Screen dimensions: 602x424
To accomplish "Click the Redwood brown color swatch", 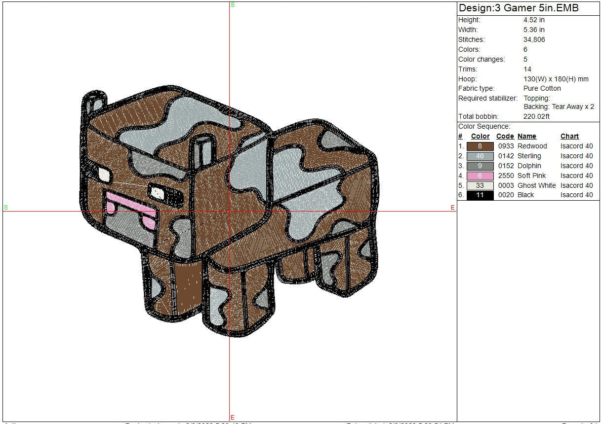I will 480,146.
